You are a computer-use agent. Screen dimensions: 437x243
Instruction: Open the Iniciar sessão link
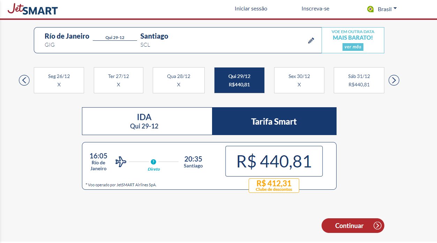[251, 9]
